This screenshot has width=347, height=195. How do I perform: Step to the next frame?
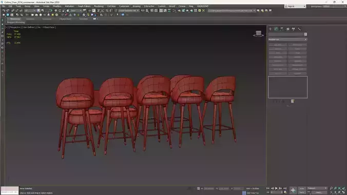(280, 188)
